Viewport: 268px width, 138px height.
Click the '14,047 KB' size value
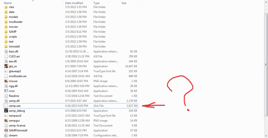click(x=131, y=66)
